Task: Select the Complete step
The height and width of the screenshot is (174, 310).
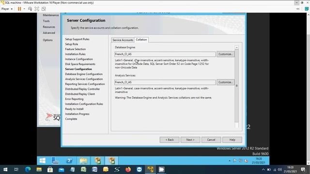Action: point(71,119)
